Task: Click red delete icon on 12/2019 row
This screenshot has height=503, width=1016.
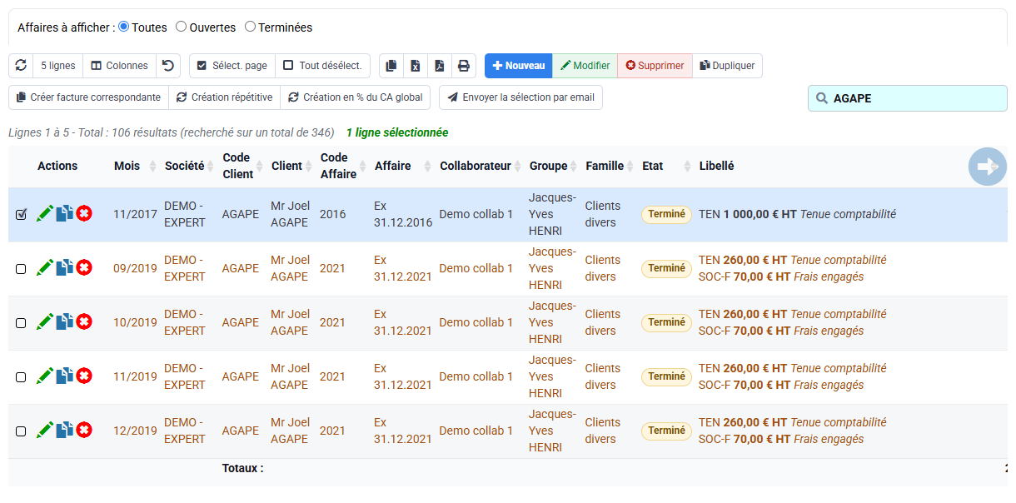Action: point(84,431)
